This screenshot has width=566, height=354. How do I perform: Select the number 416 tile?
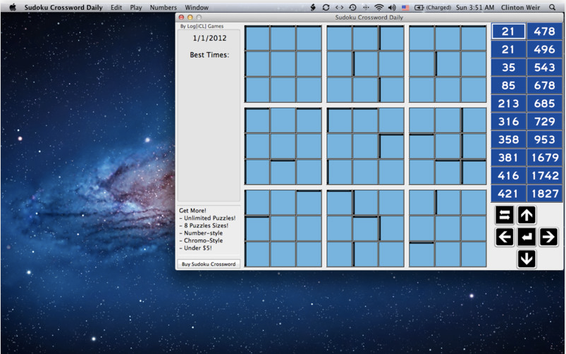pos(508,175)
